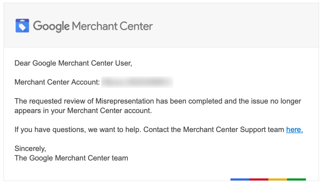
Task: Click the blue Merchant Center tag logo
Action: (x=22, y=26)
